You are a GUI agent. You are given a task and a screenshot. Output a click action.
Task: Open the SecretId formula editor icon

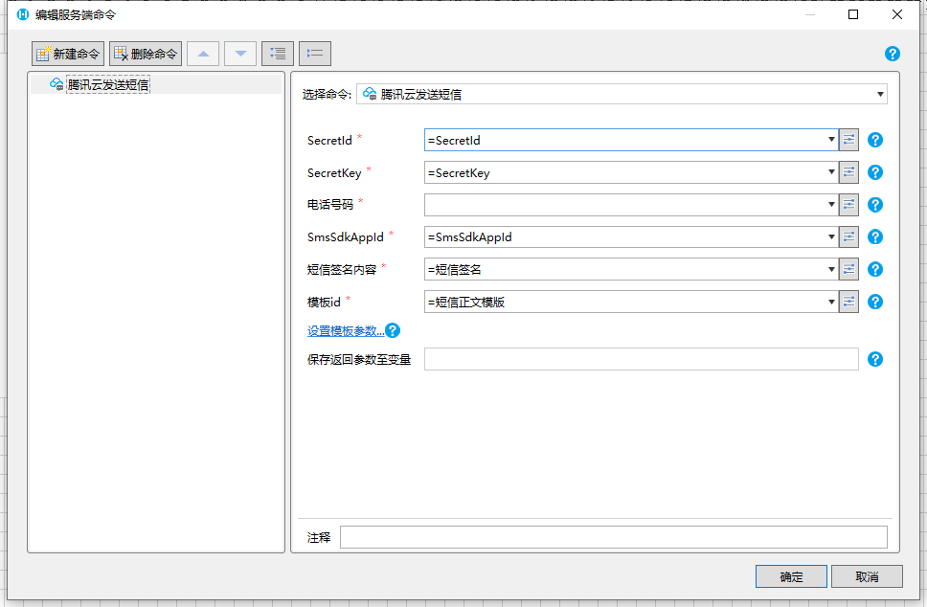point(849,140)
